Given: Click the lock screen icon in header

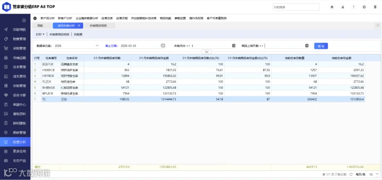Looking at the screenshot, I should (x=343, y=7).
